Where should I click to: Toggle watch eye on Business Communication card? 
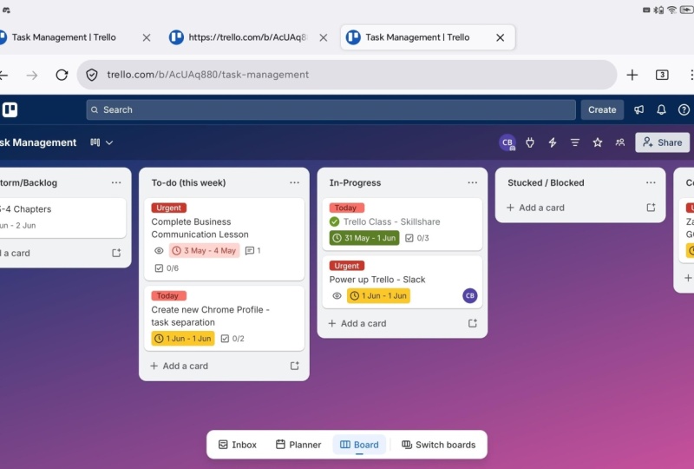159,250
